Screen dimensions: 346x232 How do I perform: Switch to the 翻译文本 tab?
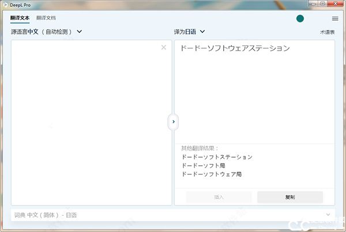pyautogui.click(x=20, y=18)
